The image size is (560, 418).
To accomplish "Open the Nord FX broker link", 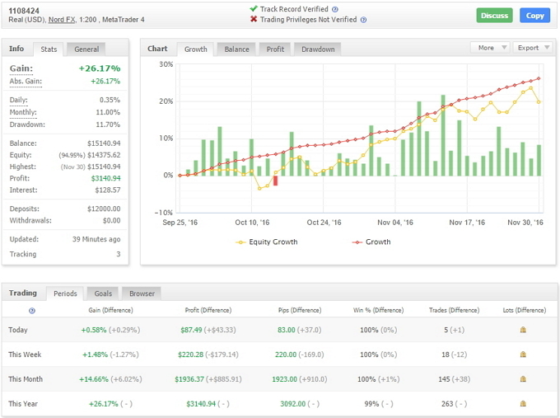I will [x=62, y=20].
